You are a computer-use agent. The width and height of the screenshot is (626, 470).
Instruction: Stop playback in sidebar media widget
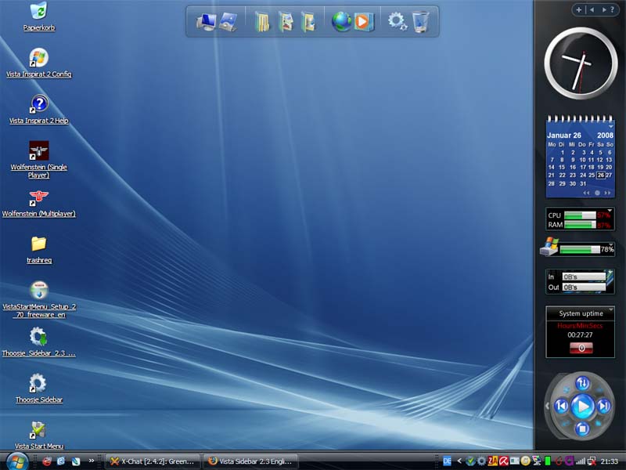pos(582,428)
